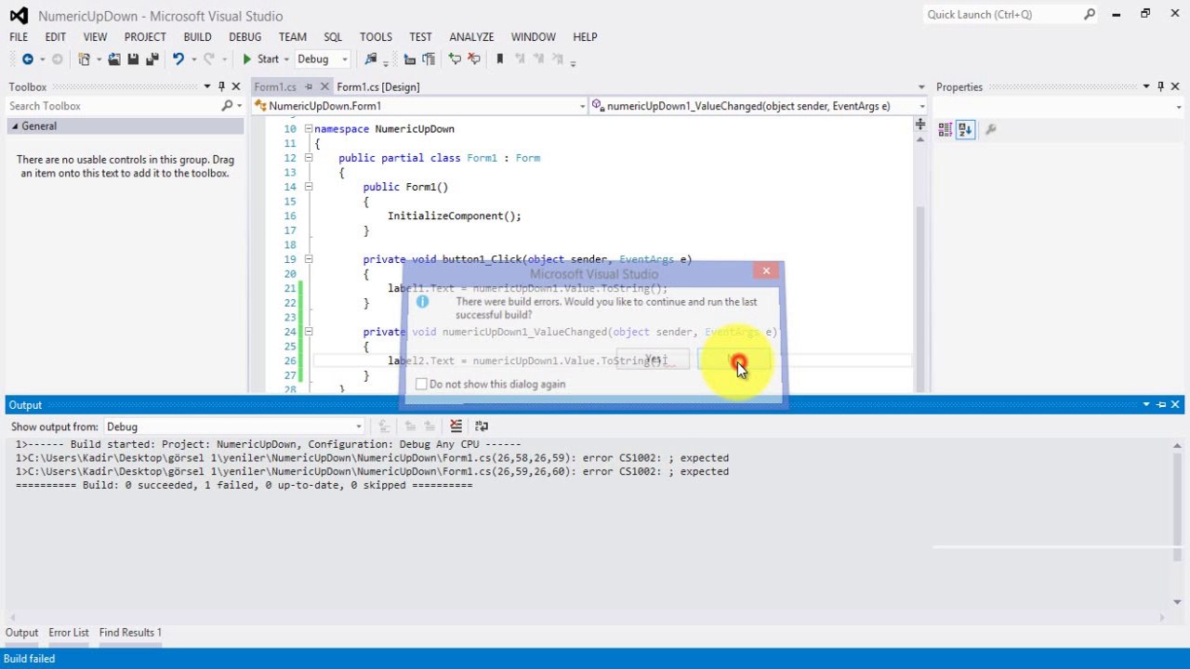The height and width of the screenshot is (669, 1190).
Task: Undo the last edit
Action: 178,59
